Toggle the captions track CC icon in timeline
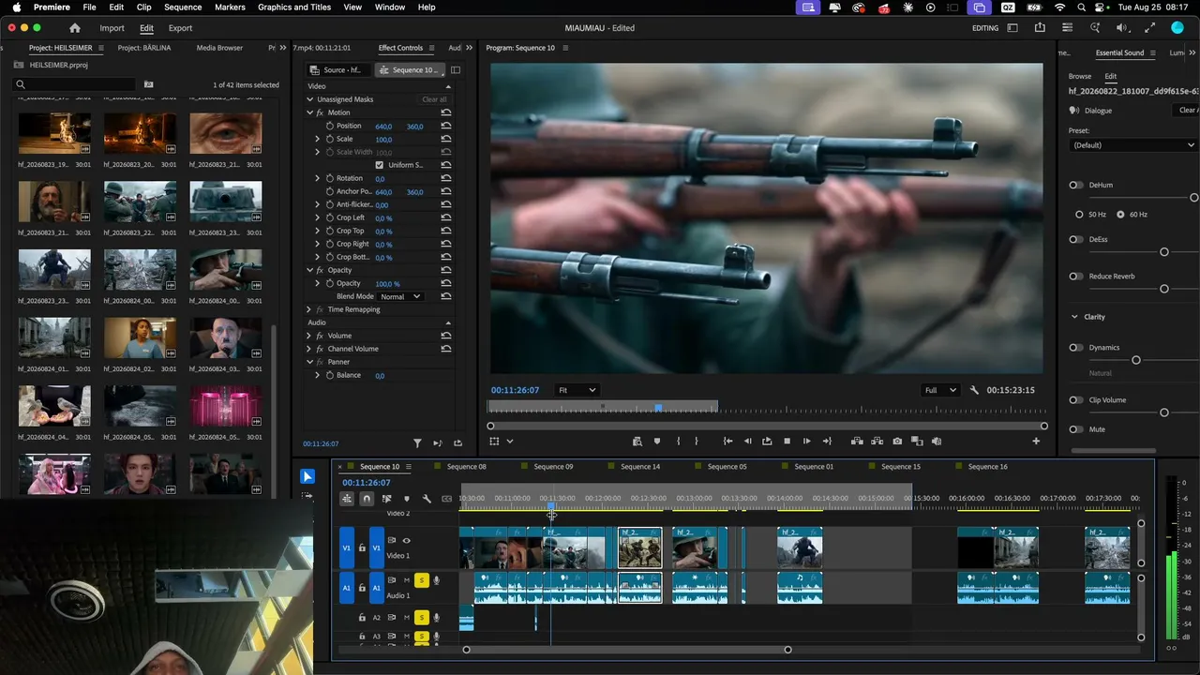Viewport: 1200px width, 675px height. pyautogui.click(x=446, y=499)
